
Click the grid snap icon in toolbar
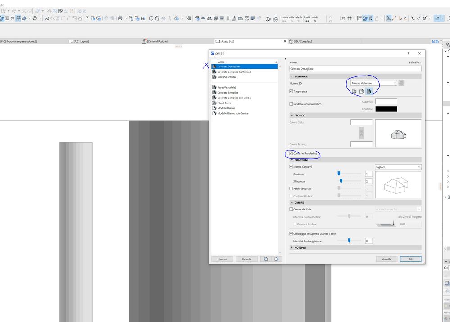[x=349, y=18]
